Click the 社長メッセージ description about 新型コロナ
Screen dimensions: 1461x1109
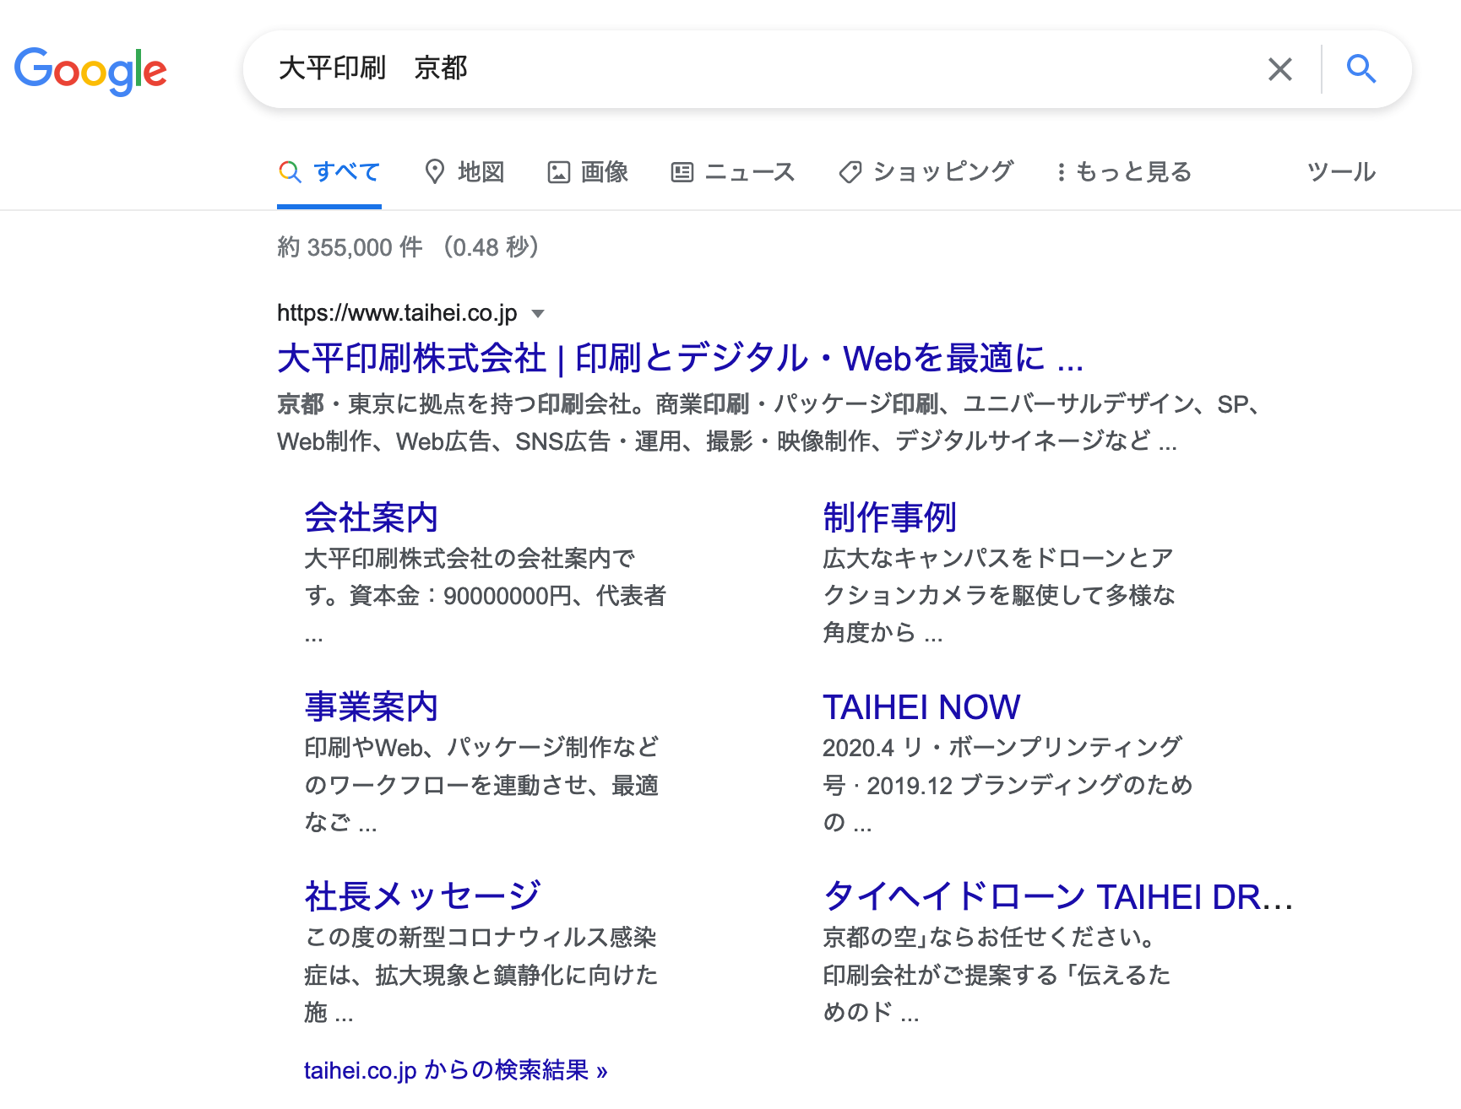[x=481, y=975]
